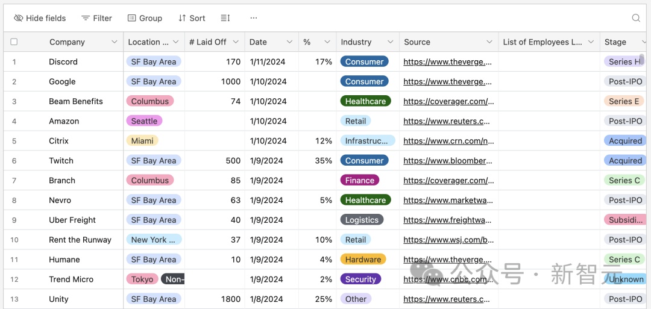Click the Sort arrows icon
This screenshot has width=651, height=309.
click(x=182, y=18)
